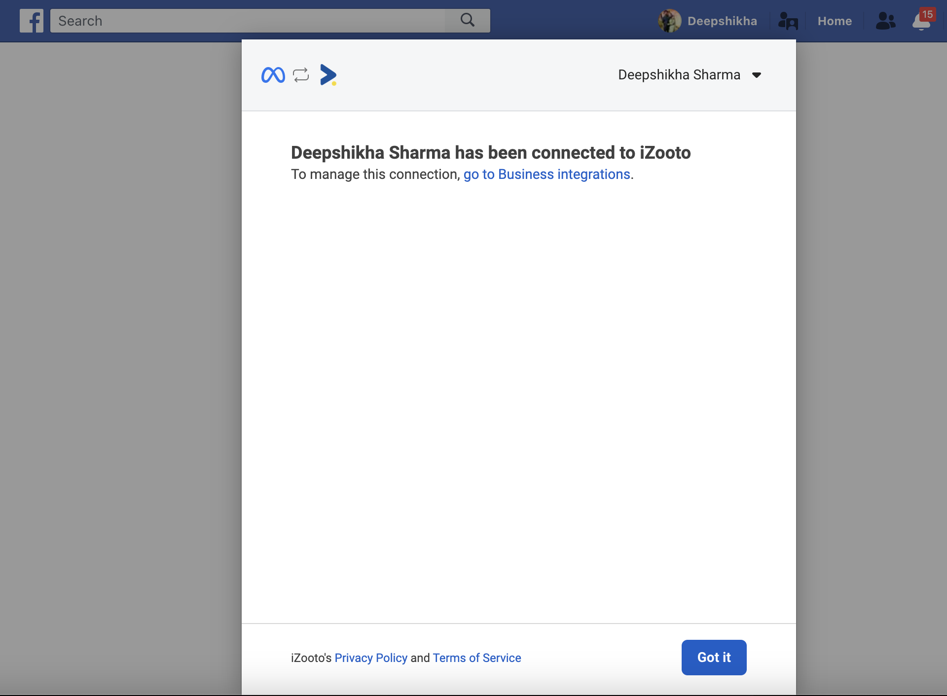Open the notifications bell with badge
Image resolution: width=947 pixels, height=696 pixels.
tap(920, 23)
